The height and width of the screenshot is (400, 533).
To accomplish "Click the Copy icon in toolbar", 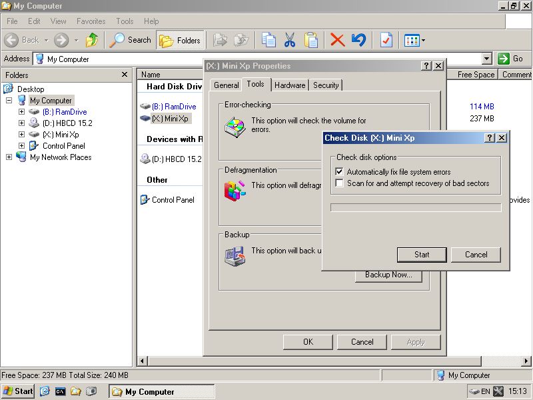I will tap(268, 40).
